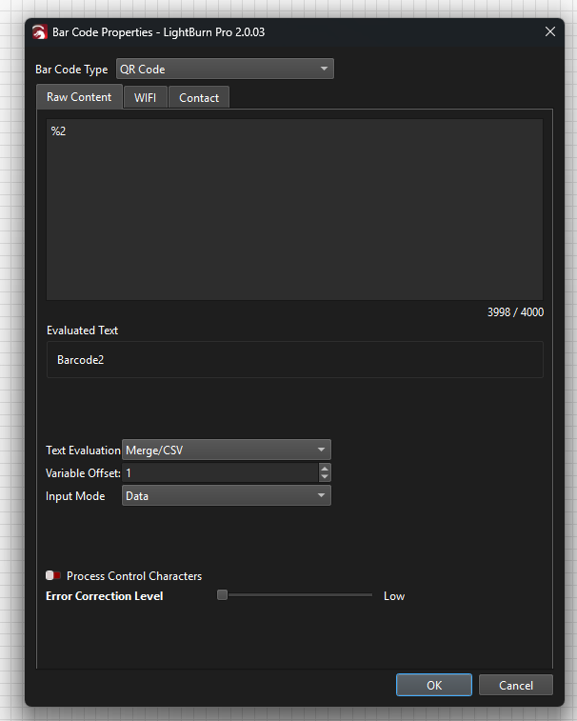This screenshot has height=721, width=577.
Task: Open the Contact tab
Action: pyautogui.click(x=199, y=98)
